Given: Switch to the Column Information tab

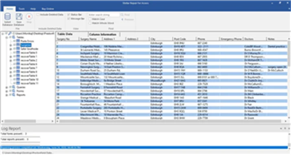Looking at the screenshot, I should [103, 34].
